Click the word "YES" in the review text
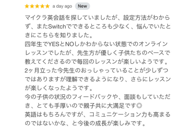 point(54,44)
